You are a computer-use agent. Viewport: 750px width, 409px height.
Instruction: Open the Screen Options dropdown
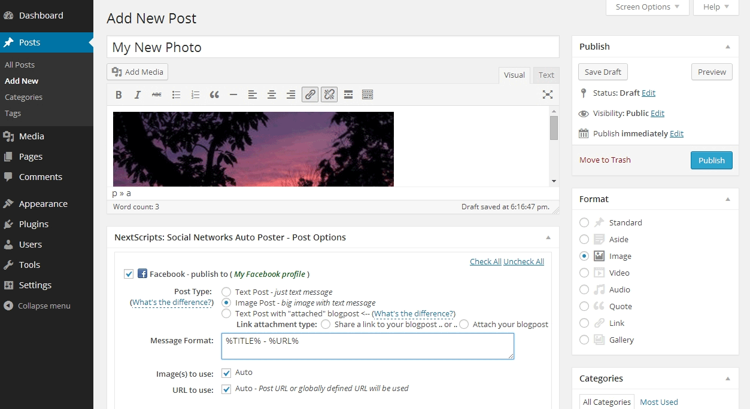(648, 7)
